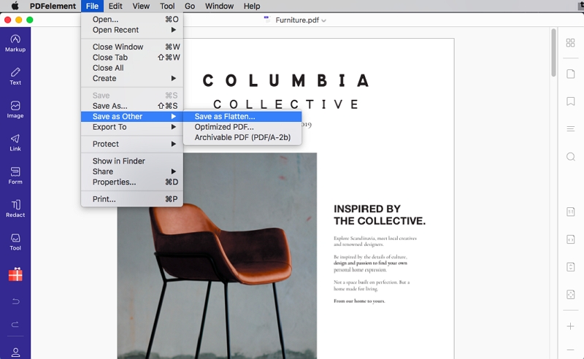Choose Show in Finder
The width and height of the screenshot is (584, 359).
click(x=132, y=161)
